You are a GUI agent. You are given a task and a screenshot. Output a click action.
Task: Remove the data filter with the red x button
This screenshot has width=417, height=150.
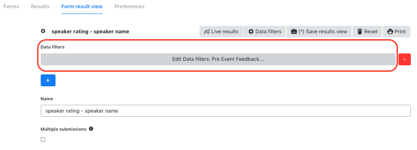(x=405, y=59)
